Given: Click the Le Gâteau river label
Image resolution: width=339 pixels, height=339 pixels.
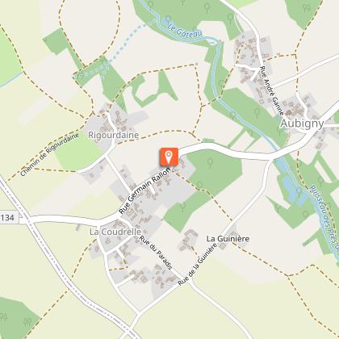Looking at the screenshot, I should tap(185, 31).
